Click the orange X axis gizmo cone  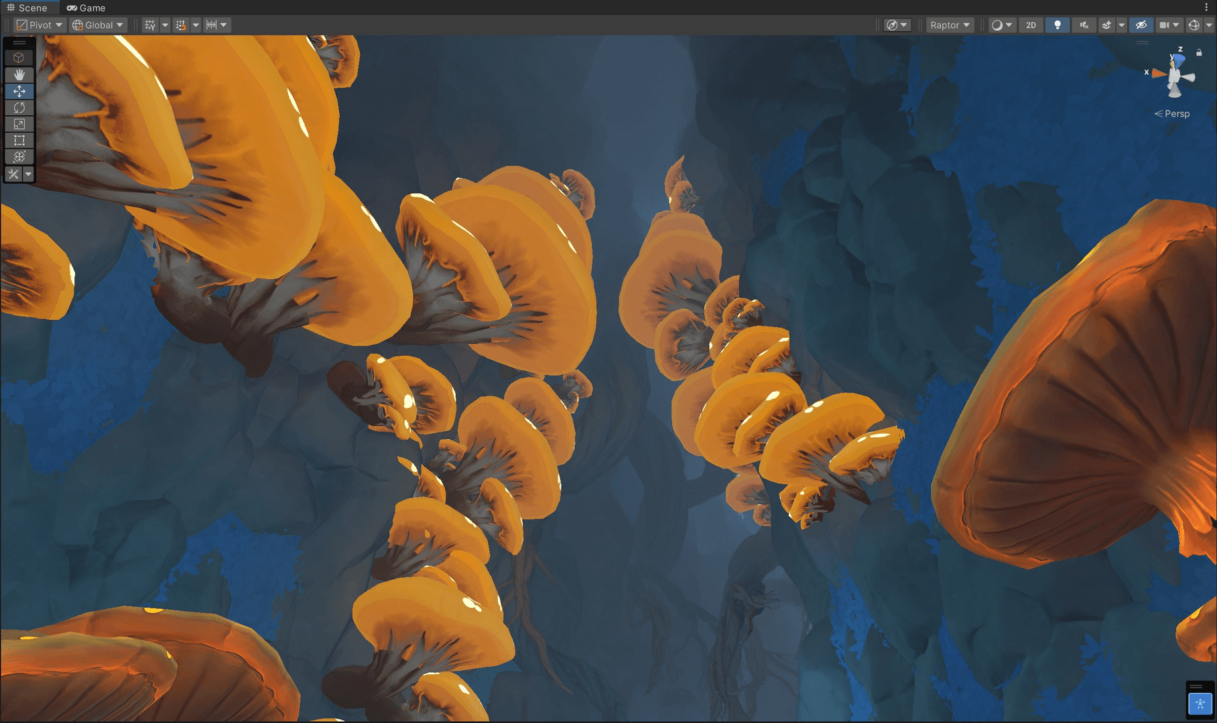pos(1158,74)
